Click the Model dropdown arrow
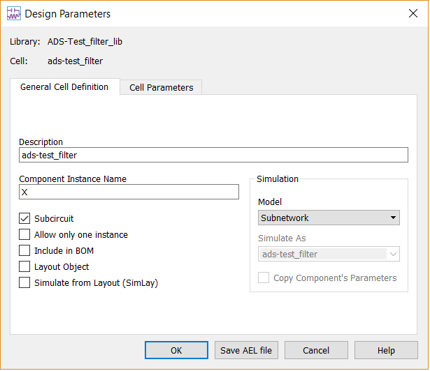The height and width of the screenshot is (371, 430). (x=393, y=218)
